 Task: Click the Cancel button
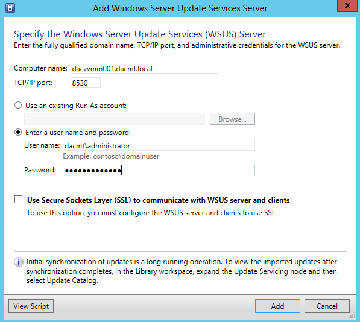tap(327, 306)
